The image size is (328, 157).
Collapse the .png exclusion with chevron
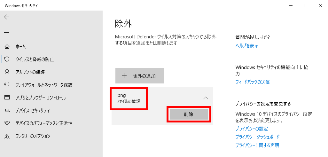(x=206, y=98)
